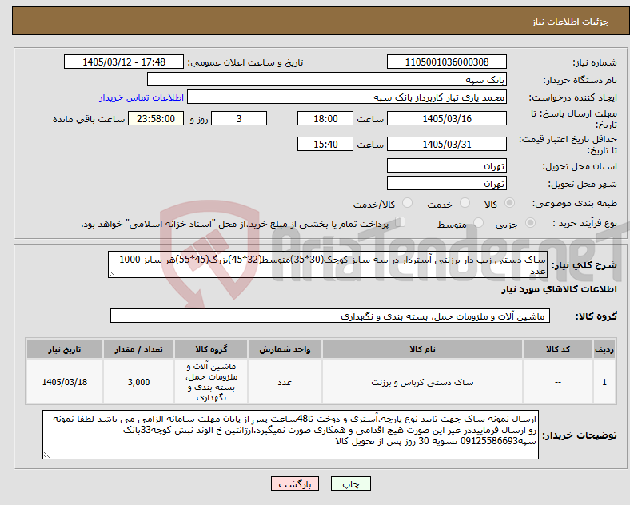Viewport: 630px width, 505px height.
Task: Click the need date cell 1405/03/18
Action: point(64,382)
